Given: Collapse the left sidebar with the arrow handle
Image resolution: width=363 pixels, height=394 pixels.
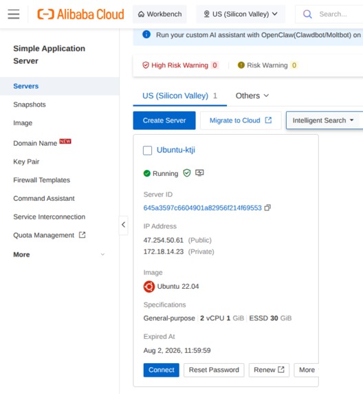Looking at the screenshot, I should pyautogui.click(x=123, y=225).
